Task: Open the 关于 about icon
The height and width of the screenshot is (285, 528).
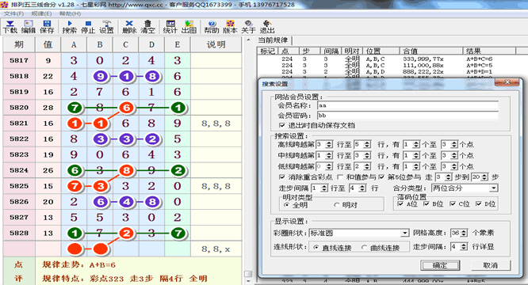Action: (248, 27)
